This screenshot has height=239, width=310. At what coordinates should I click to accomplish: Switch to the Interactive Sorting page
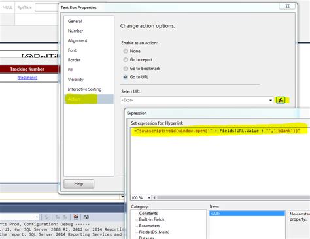[84, 89]
